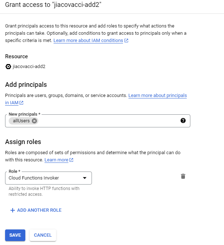Save the access grant
224x245 pixels.
tap(15, 235)
